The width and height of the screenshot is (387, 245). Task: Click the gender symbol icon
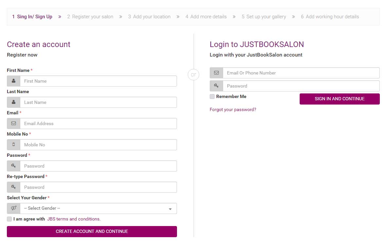(x=13, y=208)
